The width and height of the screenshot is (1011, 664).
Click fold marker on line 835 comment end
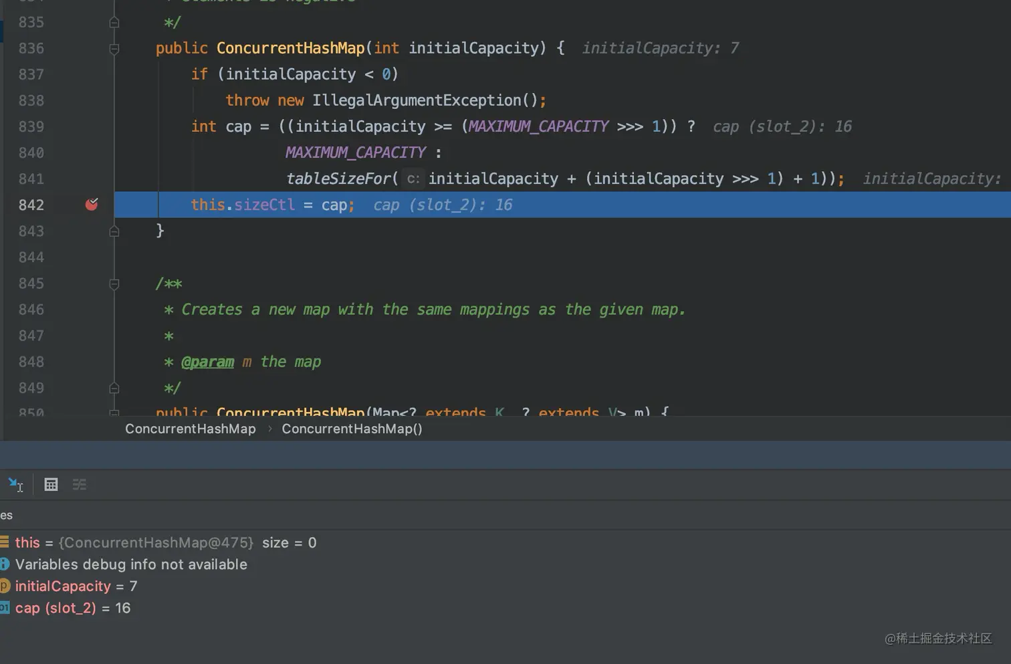tap(114, 22)
